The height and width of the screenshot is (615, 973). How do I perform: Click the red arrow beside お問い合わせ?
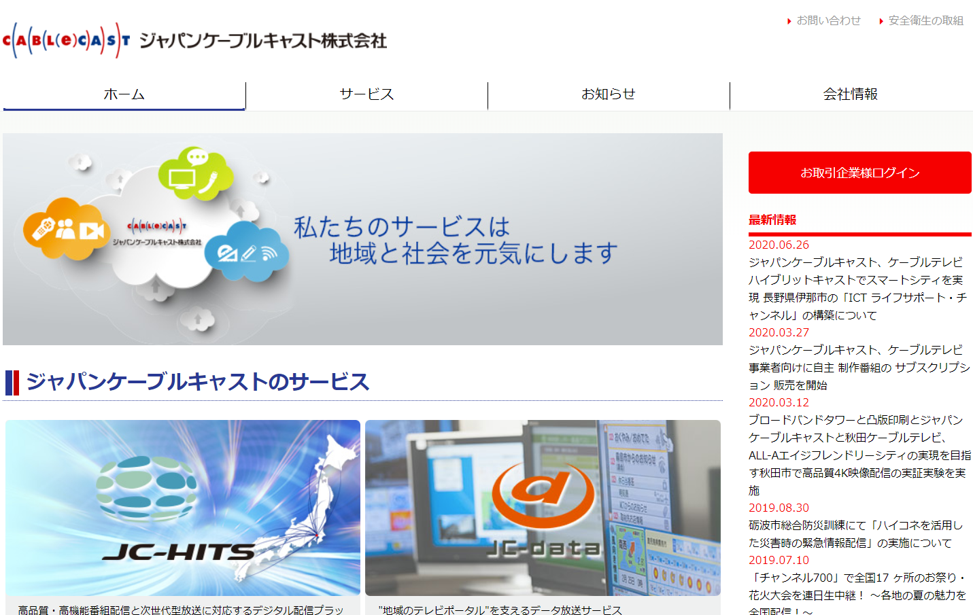[789, 21]
